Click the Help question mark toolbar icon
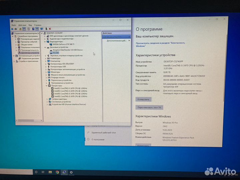 (33, 29)
